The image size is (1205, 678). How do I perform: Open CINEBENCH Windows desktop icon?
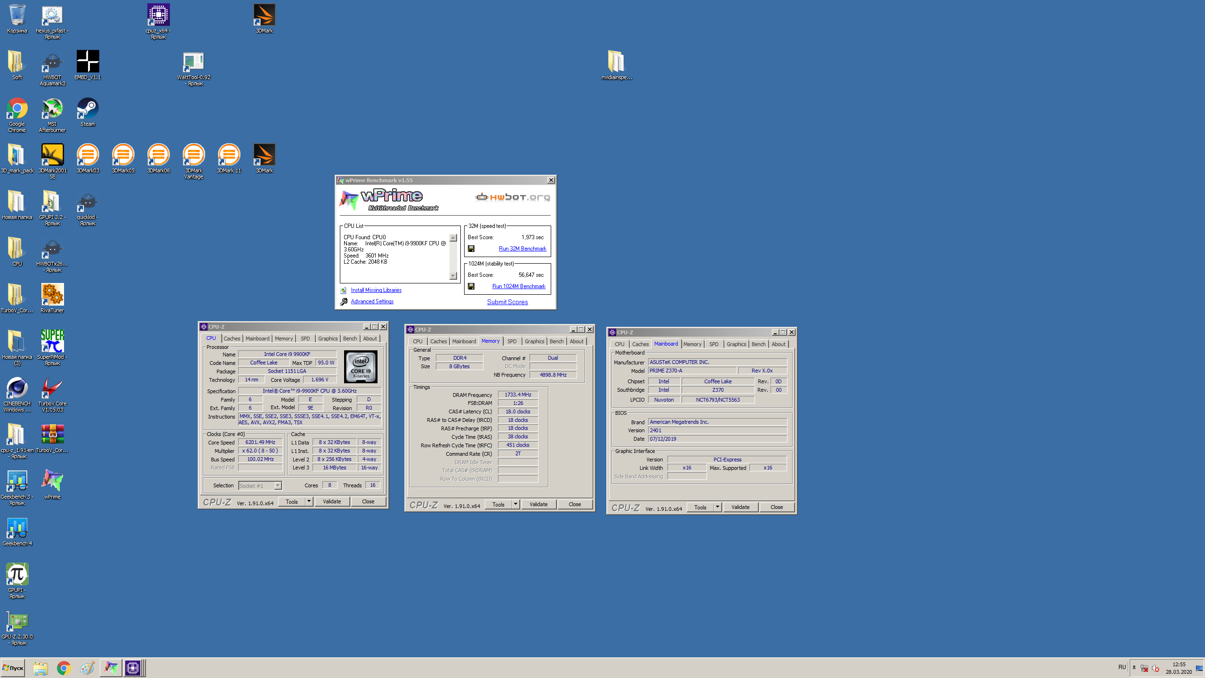click(17, 395)
